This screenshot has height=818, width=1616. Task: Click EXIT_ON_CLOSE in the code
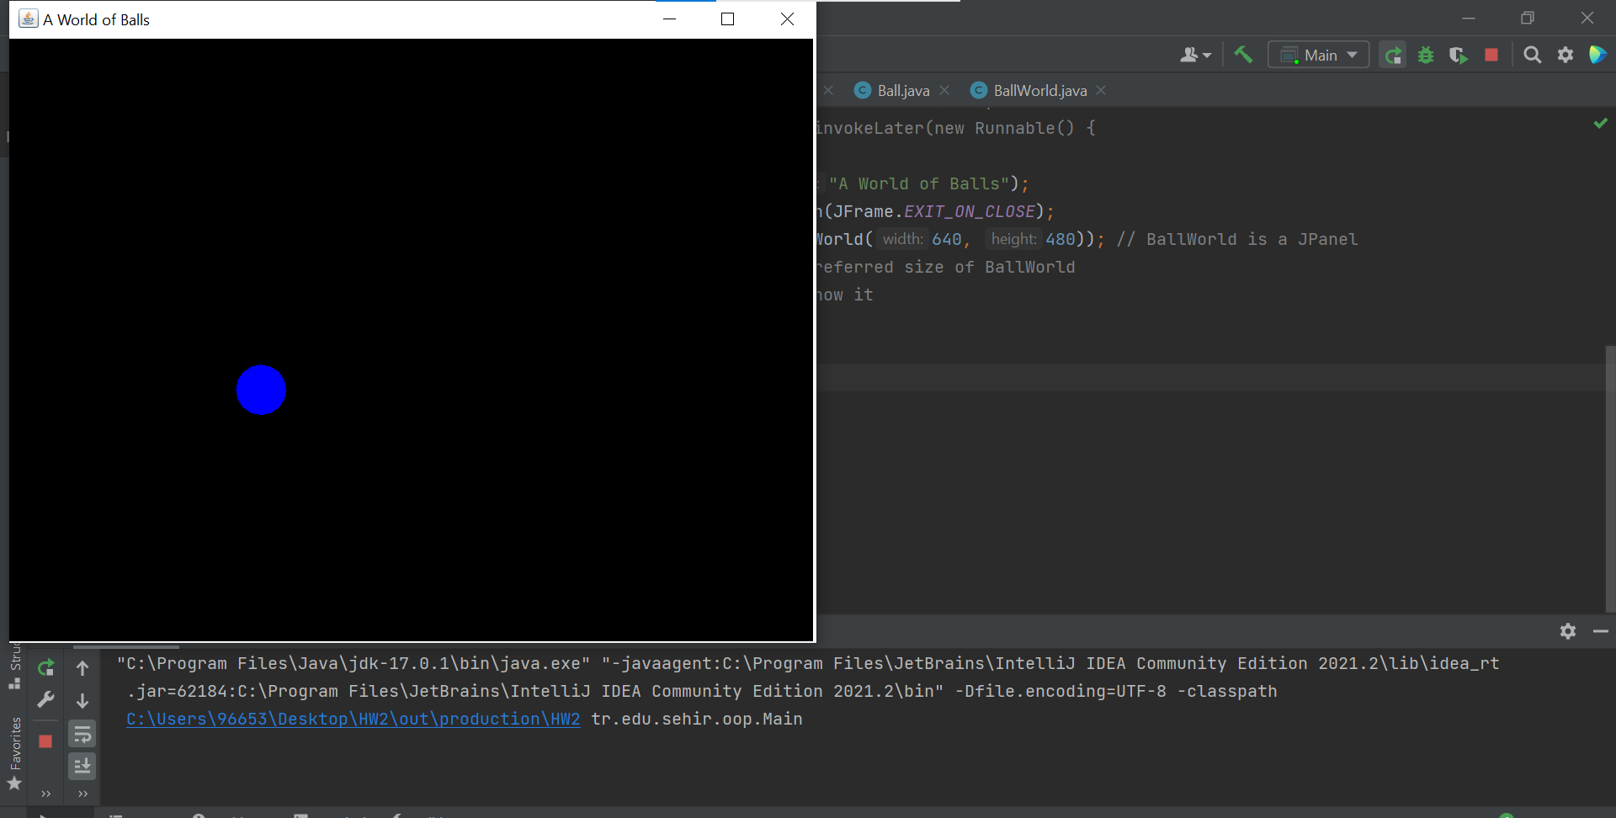pos(970,211)
